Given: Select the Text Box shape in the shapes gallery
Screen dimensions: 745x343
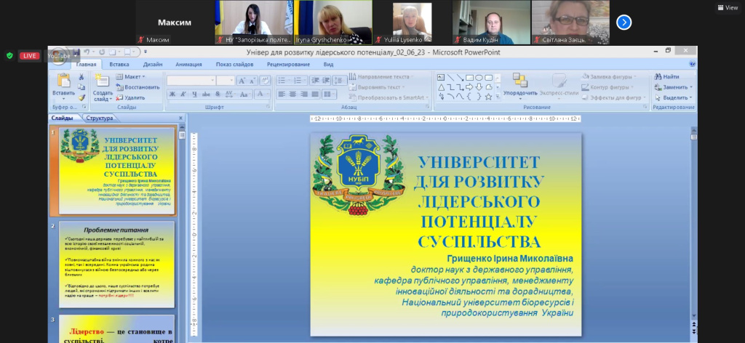Looking at the screenshot, I should click(441, 77).
